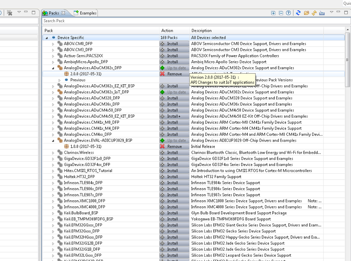Install the ABOV.CM0_DFP pack
This screenshot has width=351, height=261.
(174, 44)
